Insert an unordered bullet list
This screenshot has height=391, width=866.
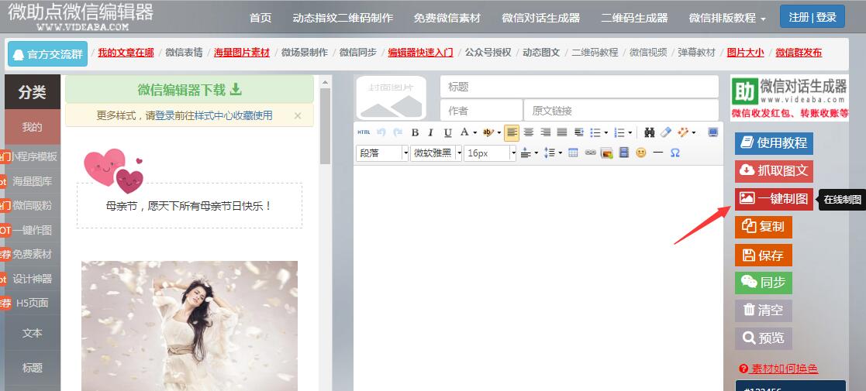tap(595, 132)
